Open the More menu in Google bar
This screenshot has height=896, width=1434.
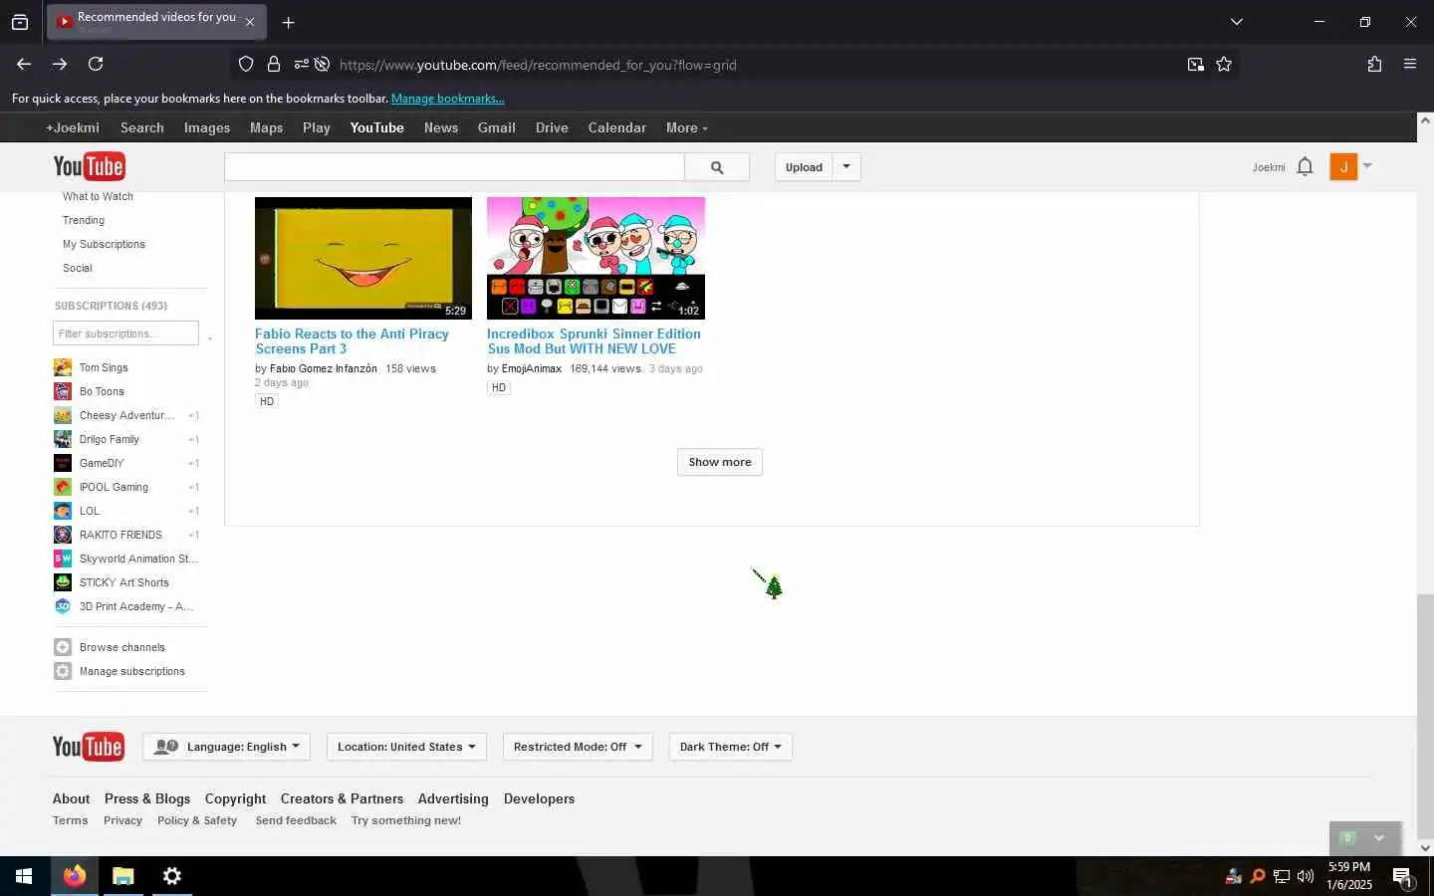point(687,127)
